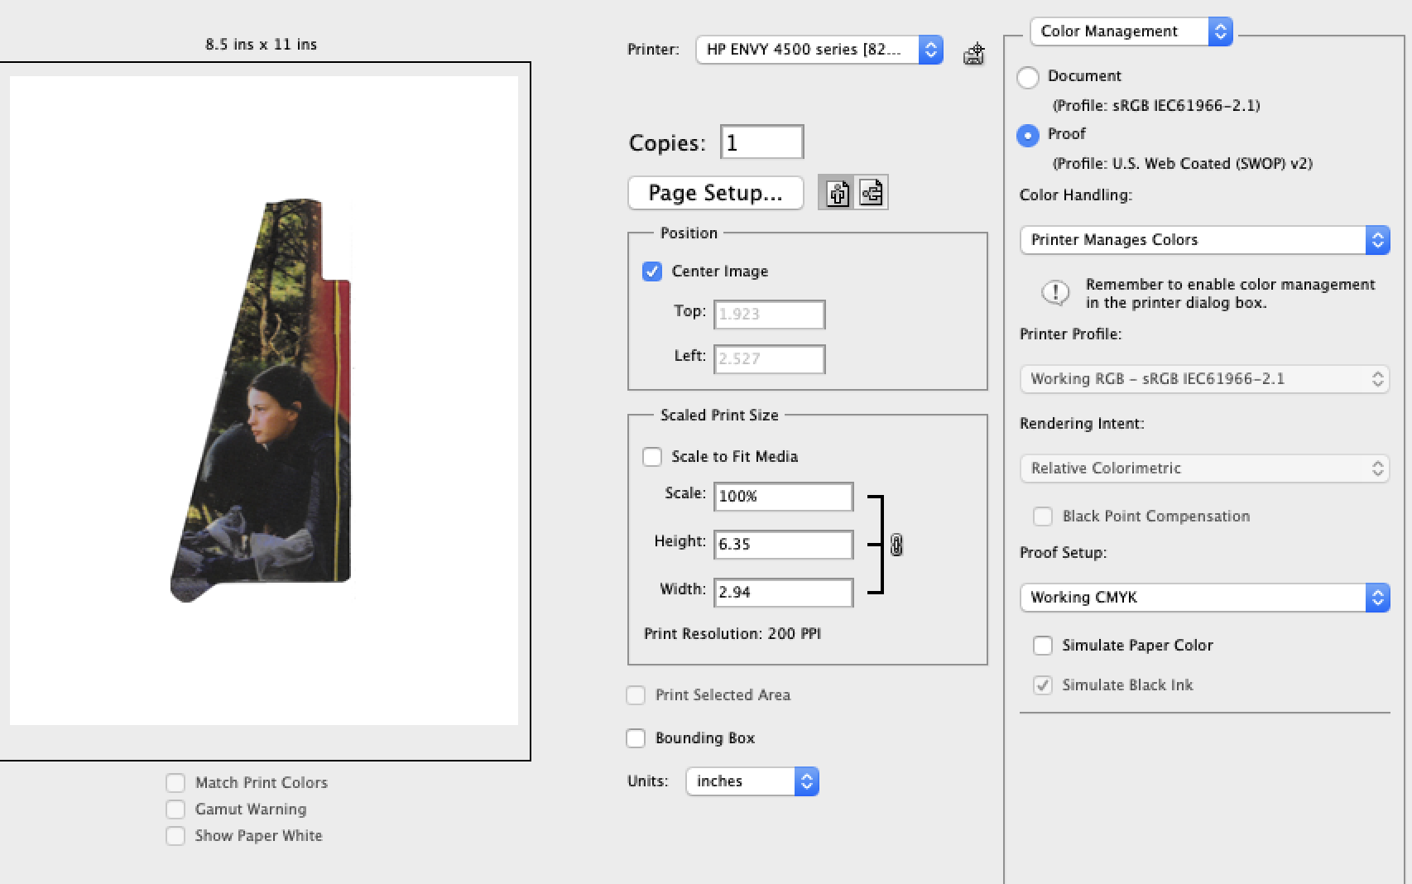Select the Document radio button

pyautogui.click(x=1028, y=77)
